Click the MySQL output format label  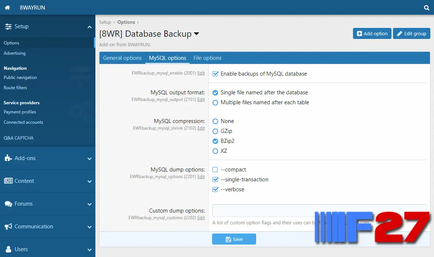(x=178, y=93)
